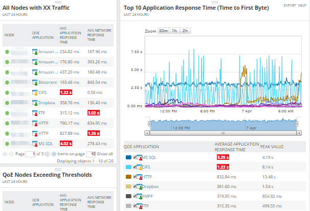
Task: Toggle the CIFS series checkbox in the legend
Action: click(x=135, y=167)
